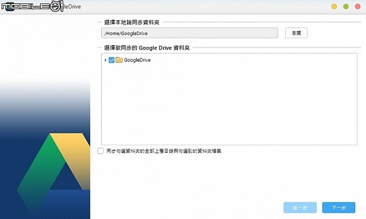Click the Mobile01 watermark logo
The height and width of the screenshot is (219, 366).
(x=32, y=6)
